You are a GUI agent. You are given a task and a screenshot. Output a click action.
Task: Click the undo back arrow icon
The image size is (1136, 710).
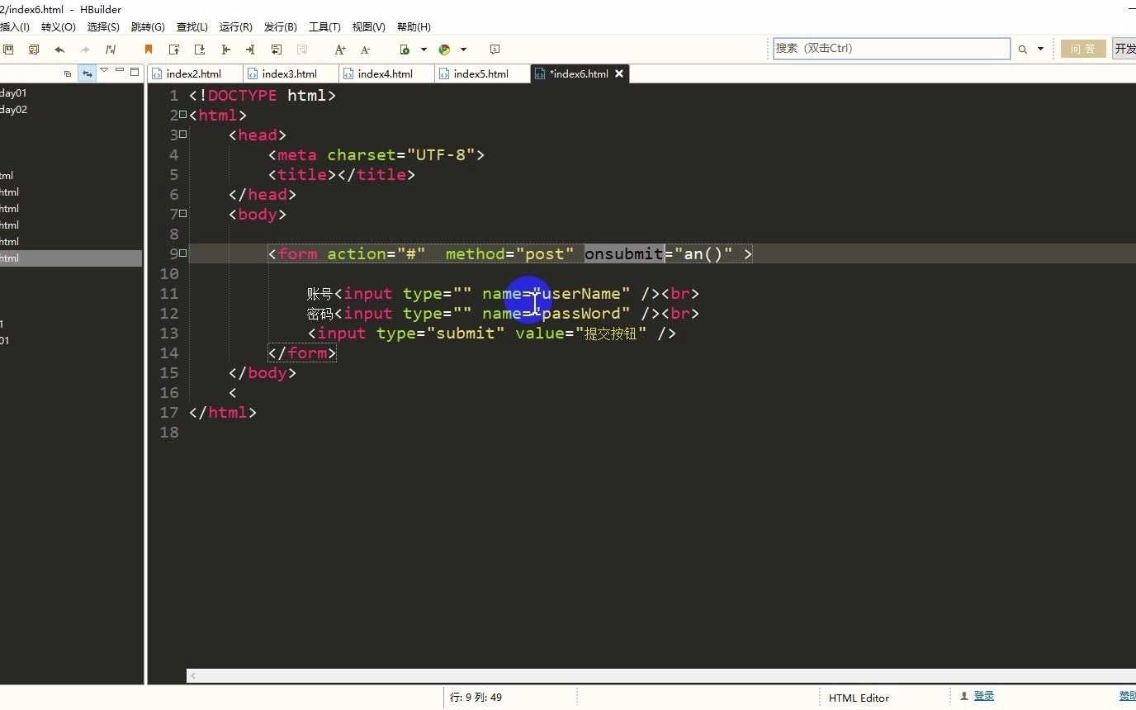click(59, 50)
